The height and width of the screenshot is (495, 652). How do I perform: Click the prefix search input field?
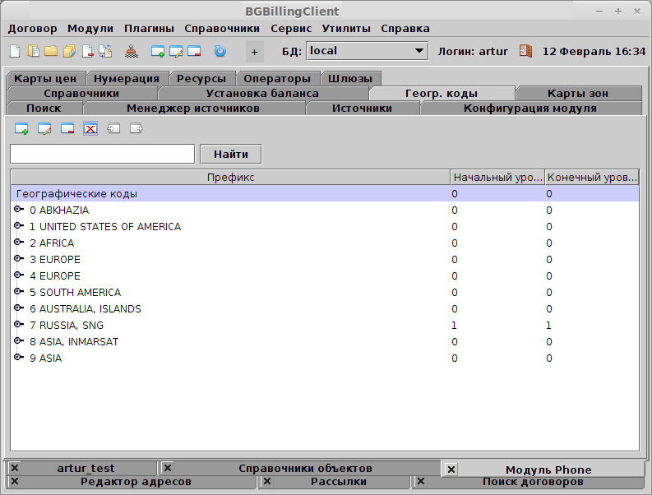102,154
